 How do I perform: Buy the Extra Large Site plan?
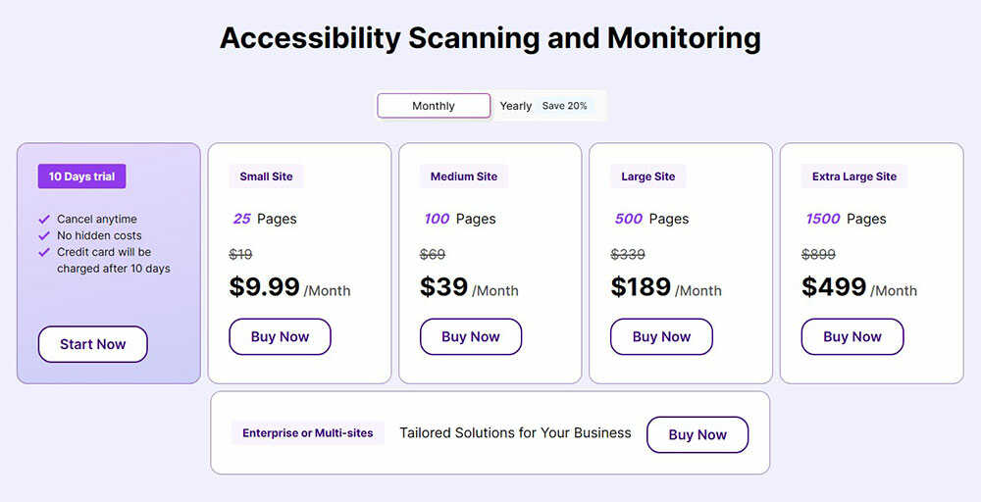coord(852,336)
